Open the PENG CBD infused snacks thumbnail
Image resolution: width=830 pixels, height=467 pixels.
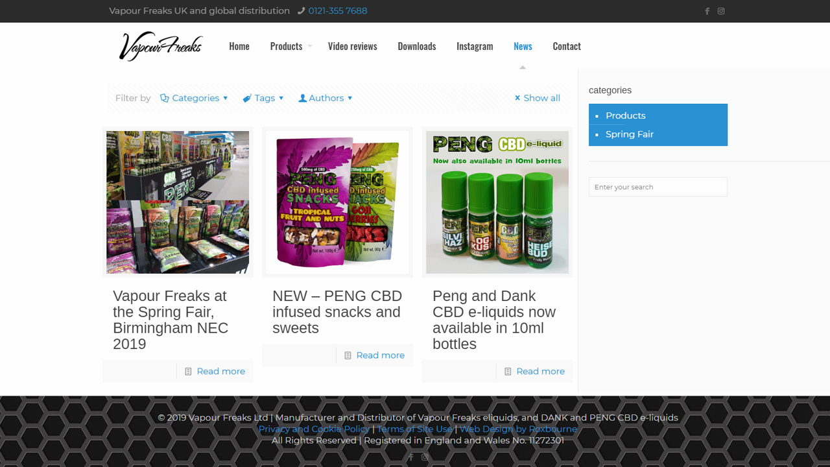click(337, 202)
